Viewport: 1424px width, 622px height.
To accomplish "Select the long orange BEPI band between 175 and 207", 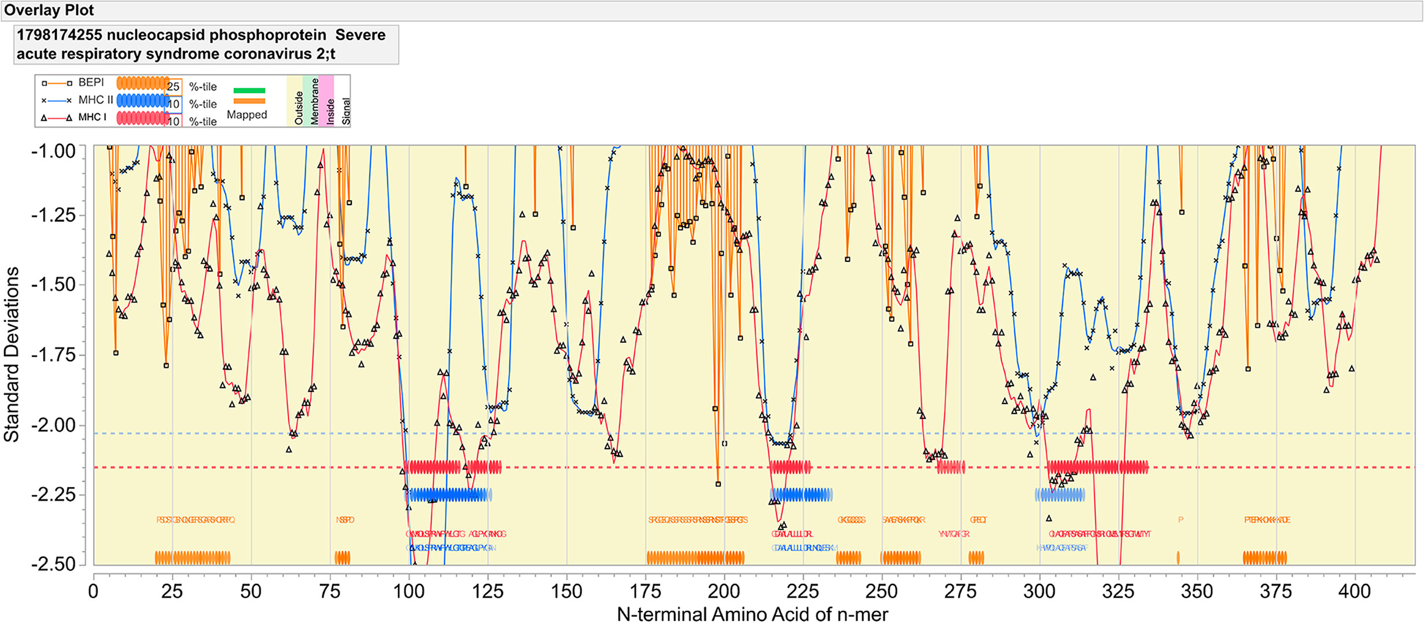I will click(x=696, y=558).
